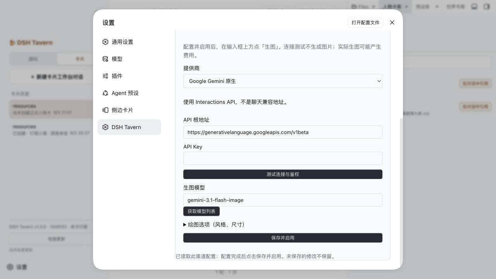496x279 pixels.
Task: Open 通用设置 gear icon in sidebar
Action: [x=105, y=42]
